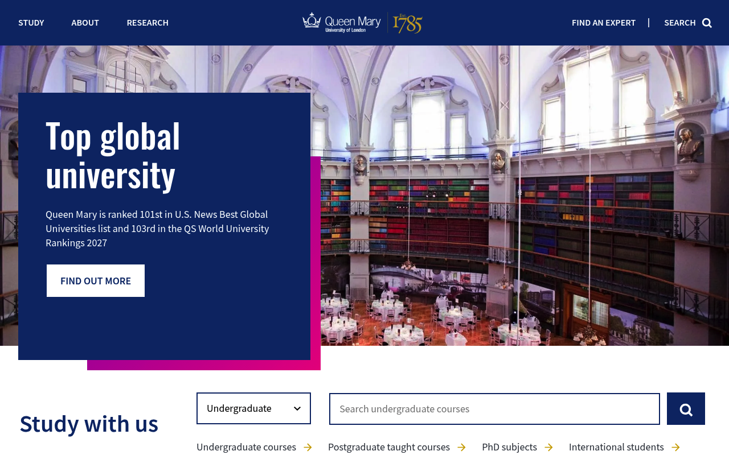Open International students link
This screenshot has height=455, width=729.
[x=624, y=447]
